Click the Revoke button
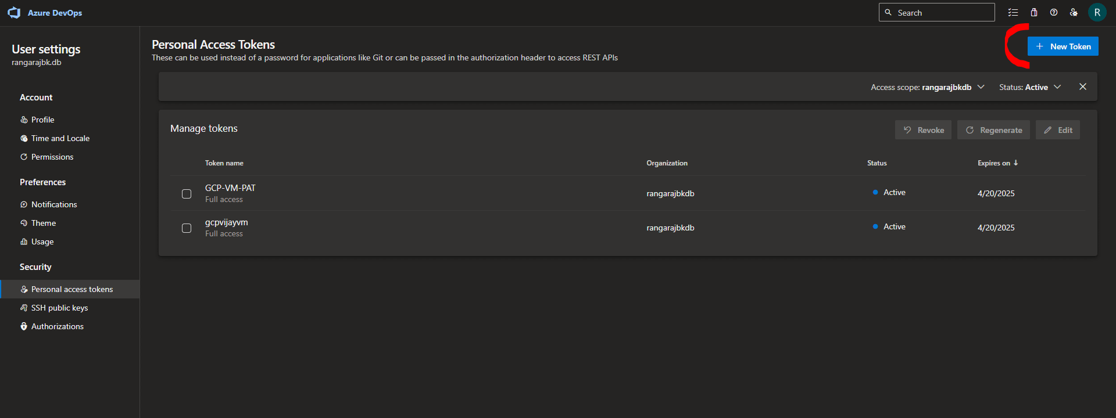1116x418 pixels. [x=923, y=130]
